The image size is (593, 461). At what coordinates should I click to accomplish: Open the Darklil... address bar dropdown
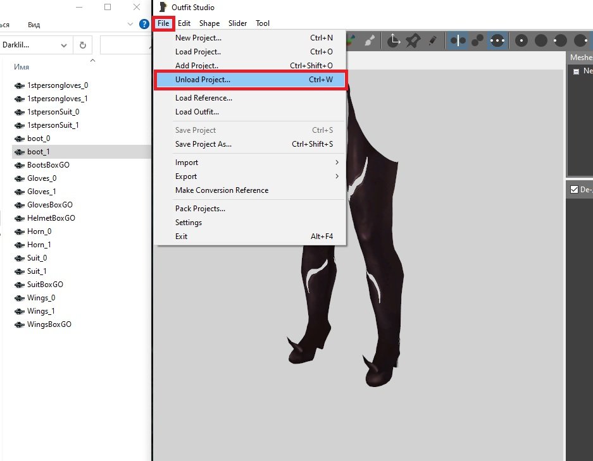pos(63,45)
